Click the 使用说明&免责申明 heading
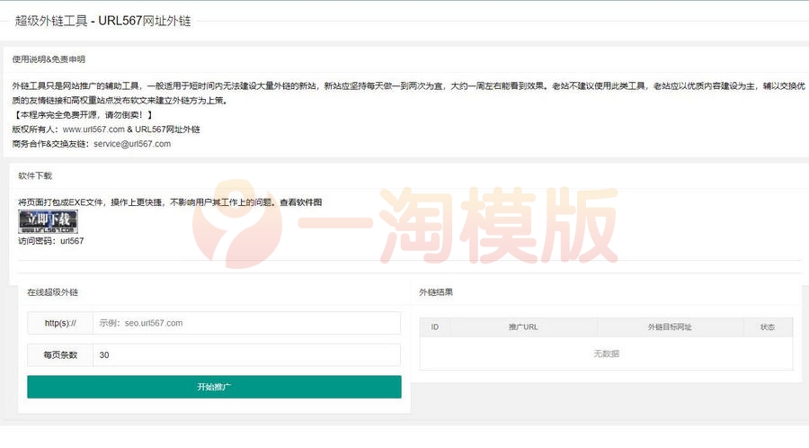 [49, 59]
